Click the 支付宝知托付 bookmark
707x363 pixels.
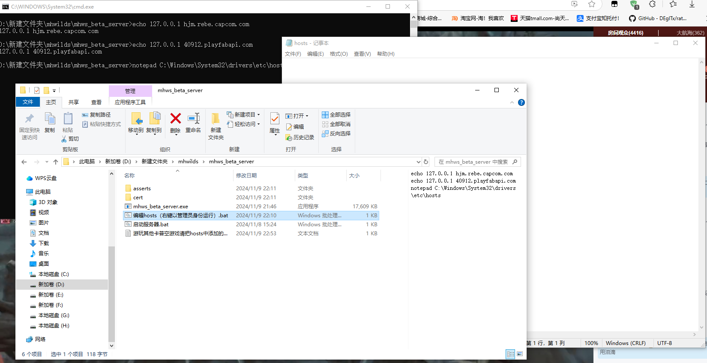pyautogui.click(x=598, y=18)
